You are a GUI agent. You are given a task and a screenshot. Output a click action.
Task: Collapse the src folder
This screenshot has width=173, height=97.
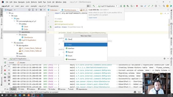(7, 13)
